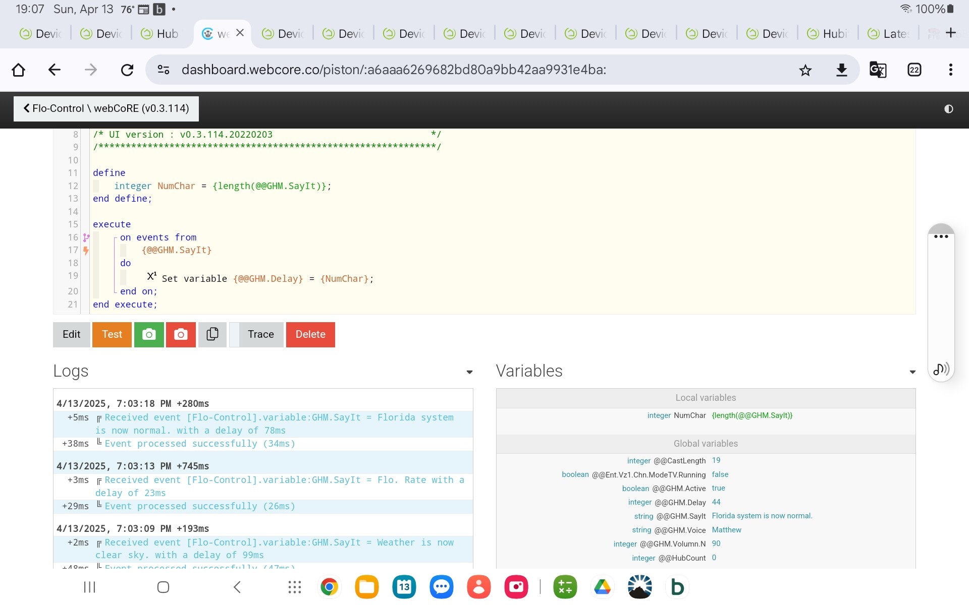Tap Android home button

click(163, 587)
